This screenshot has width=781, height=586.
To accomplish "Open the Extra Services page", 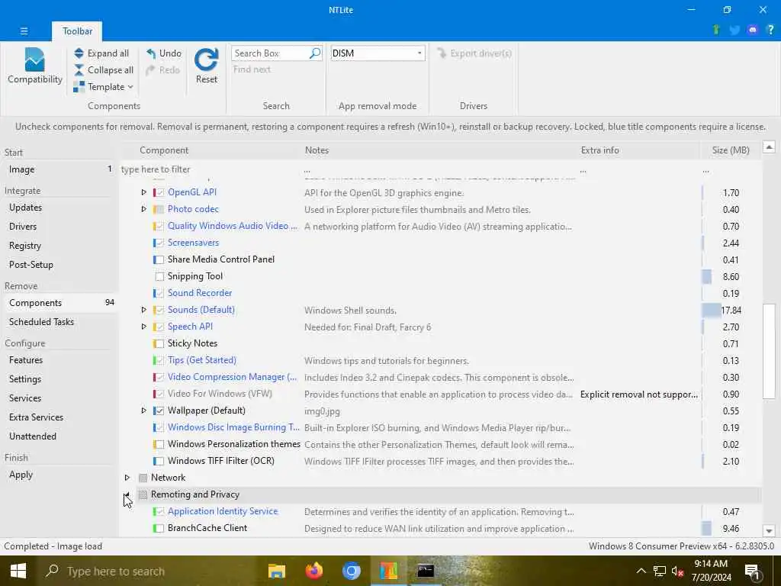I will tap(59, 417).
